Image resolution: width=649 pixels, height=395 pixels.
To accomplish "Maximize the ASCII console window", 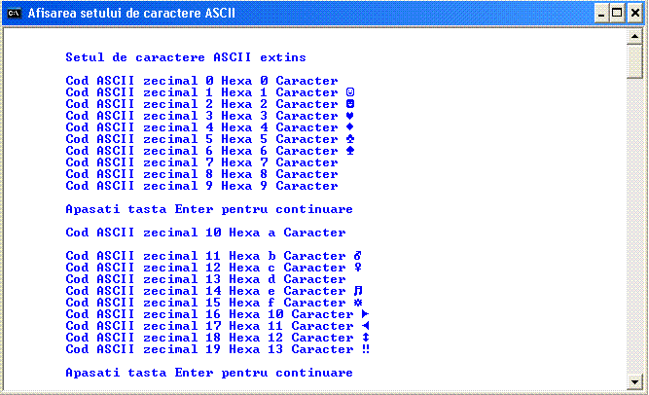I will click(x=615, y=14).
